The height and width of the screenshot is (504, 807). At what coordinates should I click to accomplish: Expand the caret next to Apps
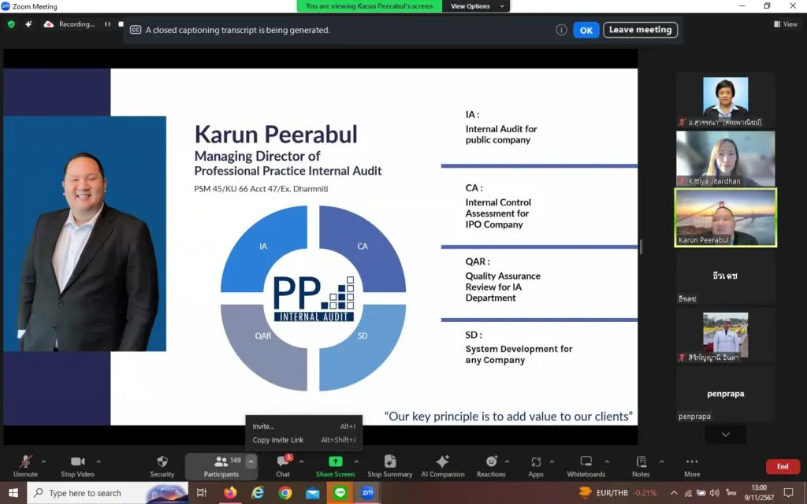point(552,461)
